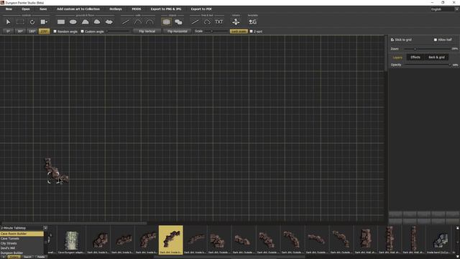
Task: Open the English language dropdown
Action: coord(444,9)
